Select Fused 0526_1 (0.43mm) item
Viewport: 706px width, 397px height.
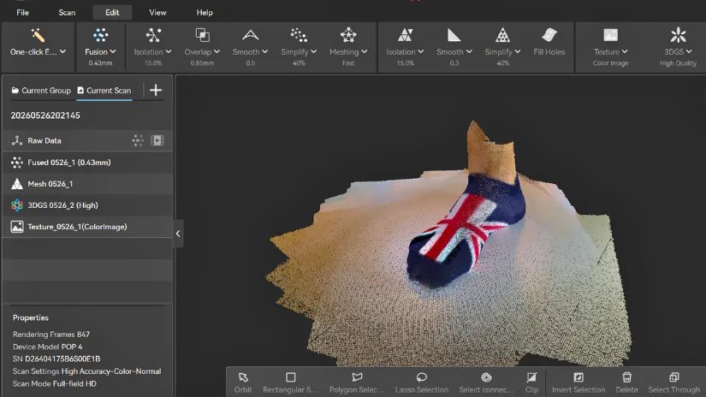[x=88, y=162]
